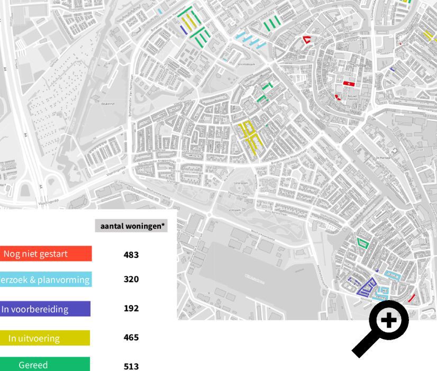The width and height of the screenshot is (437, 371).
Task: Click the housing count 192
Action: [131, 308]
